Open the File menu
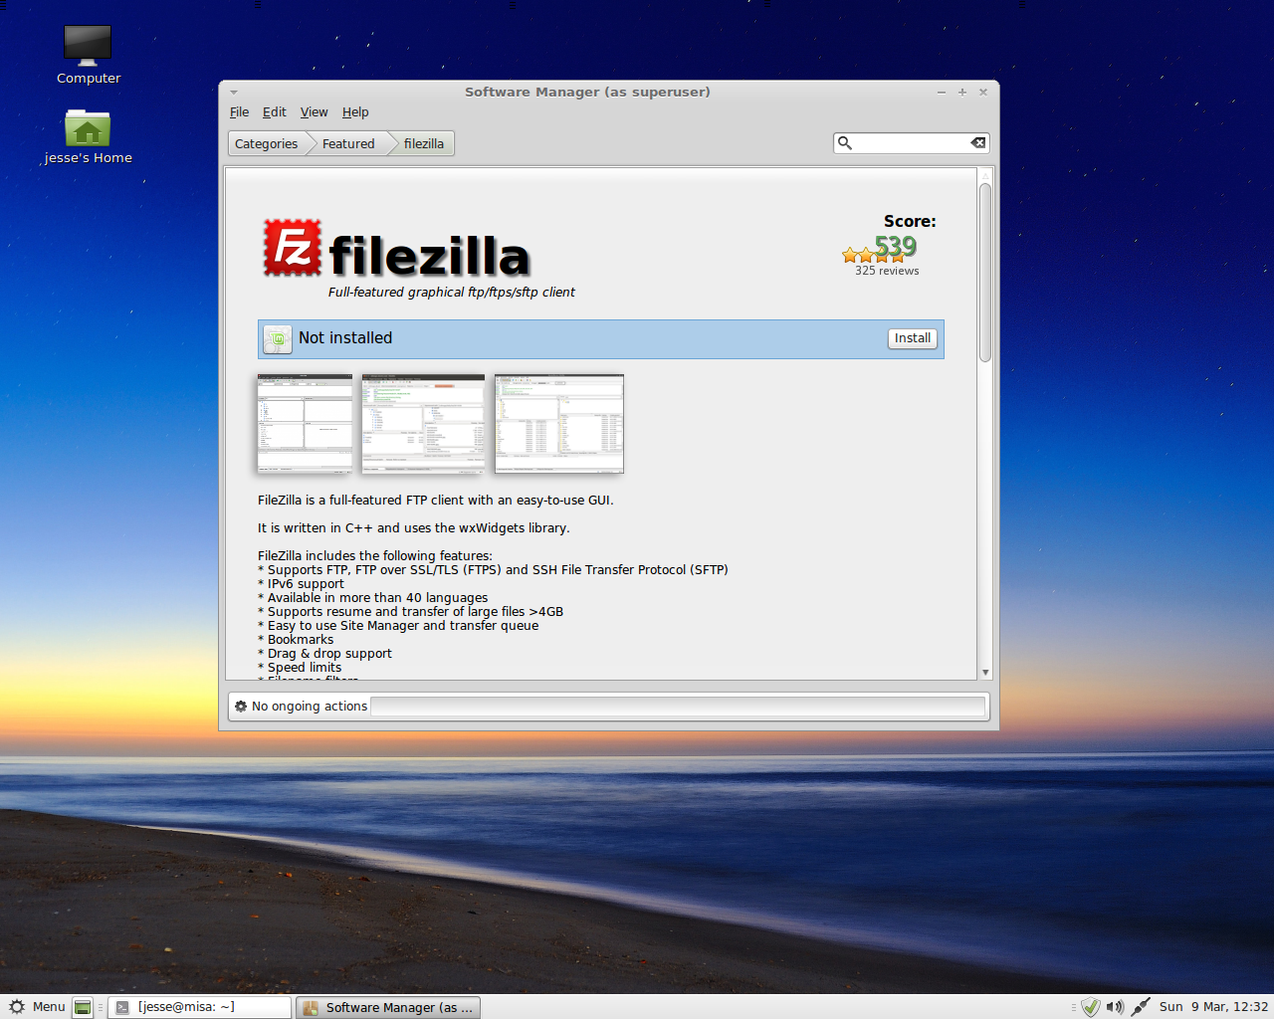Viewport: 1274px width, 1019px height. click(239, 112)
